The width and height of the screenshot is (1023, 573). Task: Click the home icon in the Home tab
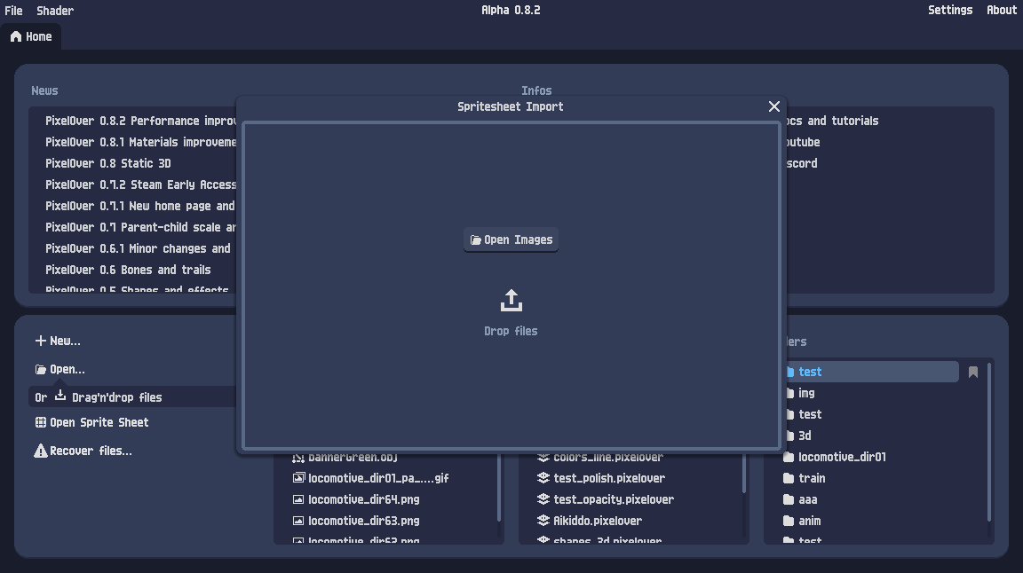tap(16, 36)
